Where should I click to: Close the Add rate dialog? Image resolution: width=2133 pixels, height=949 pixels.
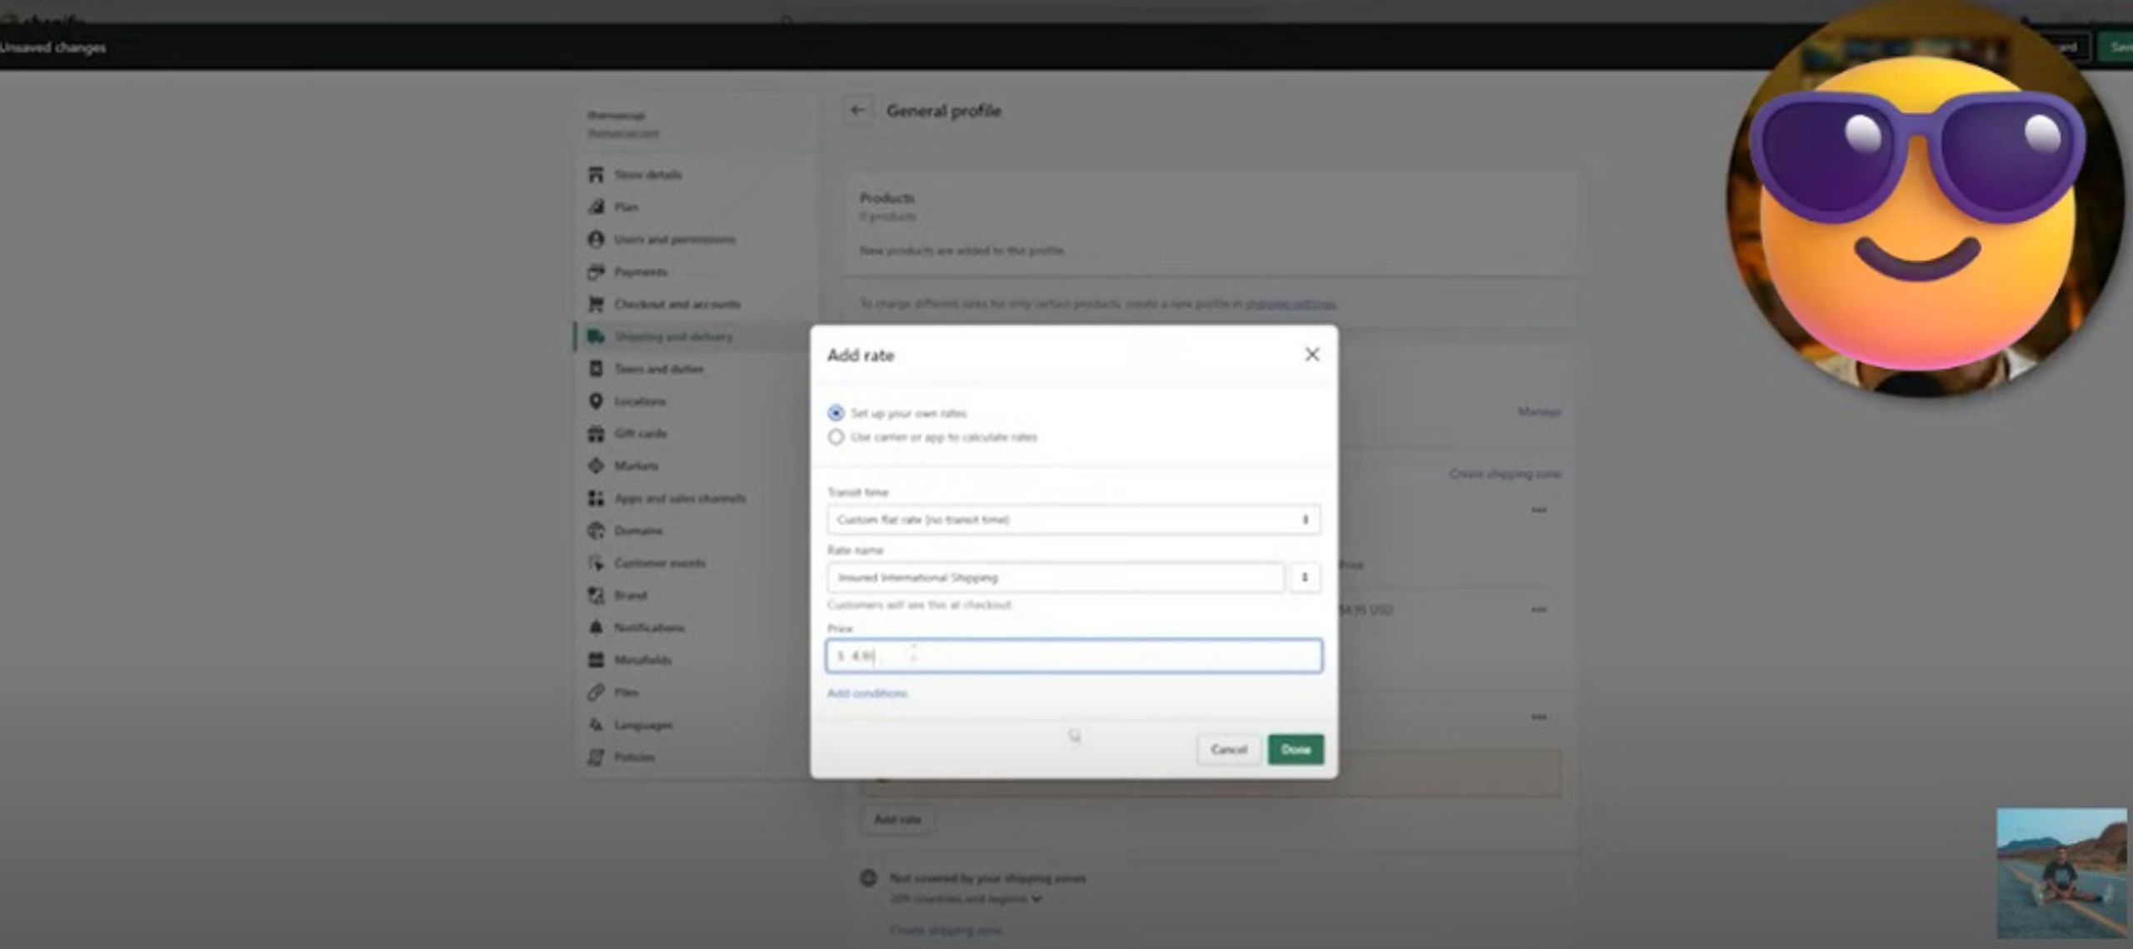click(x=1311, y=355)
